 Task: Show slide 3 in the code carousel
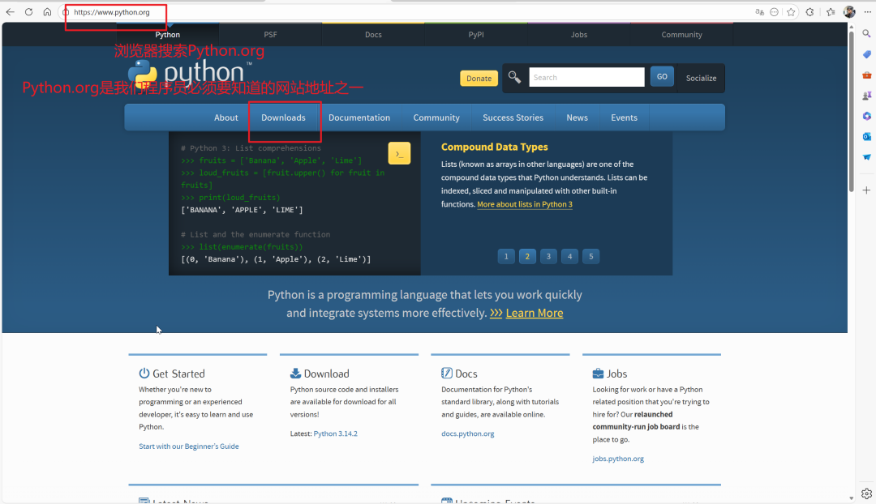click(548, 256)
